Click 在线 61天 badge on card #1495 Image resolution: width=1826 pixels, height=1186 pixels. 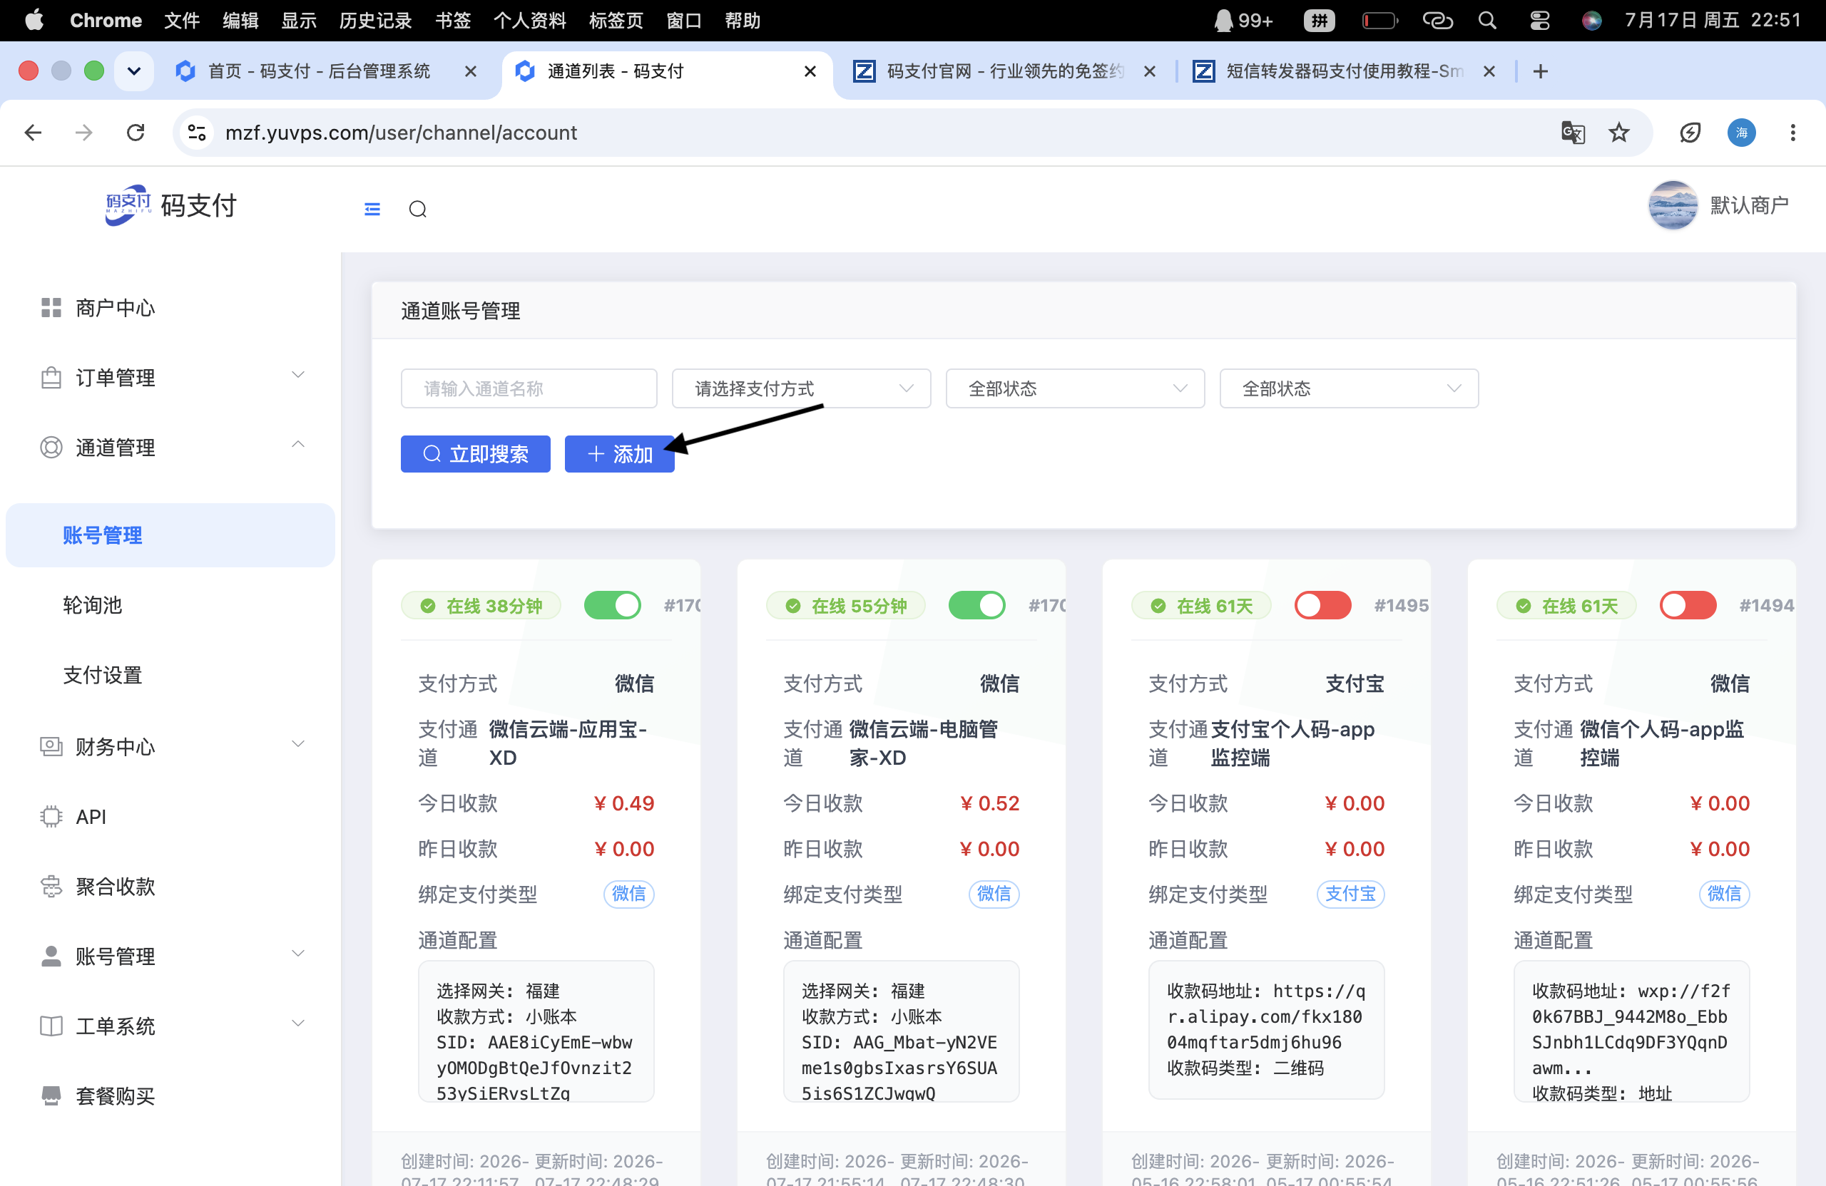[x=1200, y=606]
